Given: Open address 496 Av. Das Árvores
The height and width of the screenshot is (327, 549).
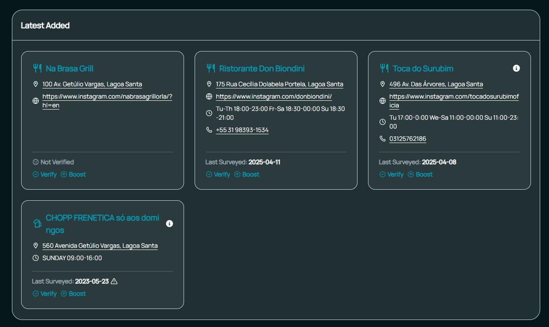Looking at the screenshot, I should (x=436, y=84).
